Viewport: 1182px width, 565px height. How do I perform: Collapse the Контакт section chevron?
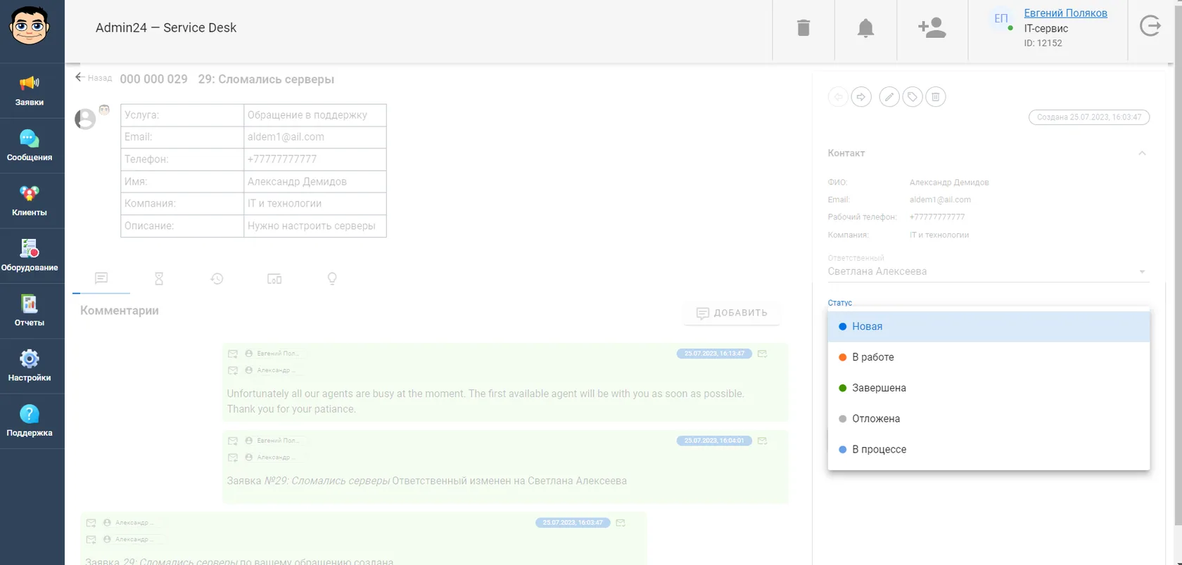1142,153
